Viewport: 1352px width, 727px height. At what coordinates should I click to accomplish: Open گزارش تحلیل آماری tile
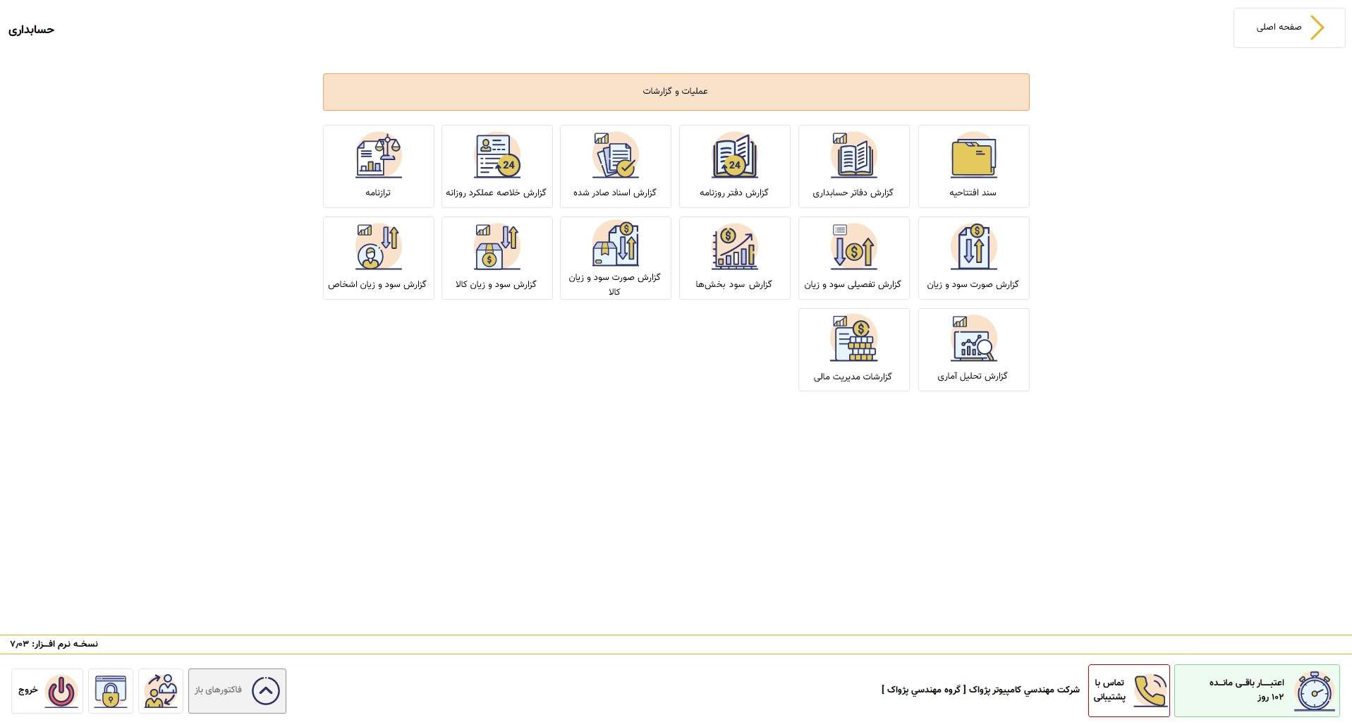click(973, 350)
